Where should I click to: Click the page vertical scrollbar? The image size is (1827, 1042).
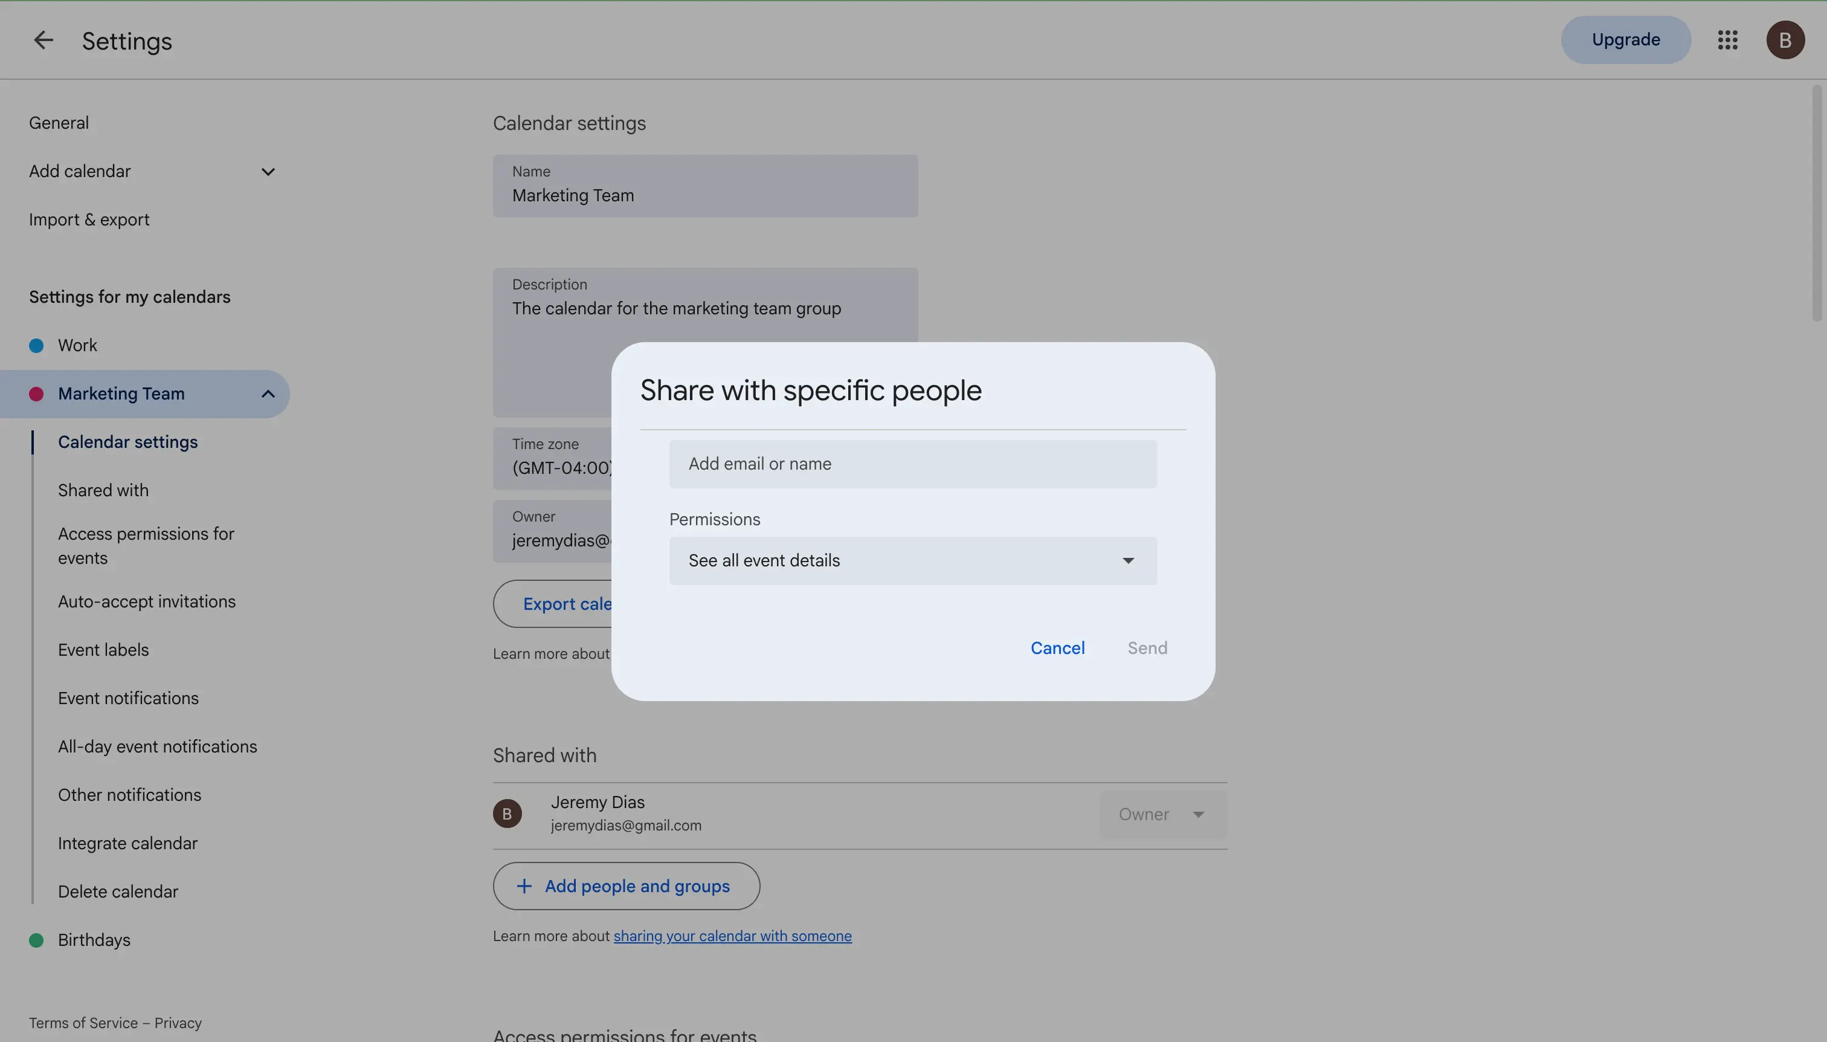(1817, 204)
